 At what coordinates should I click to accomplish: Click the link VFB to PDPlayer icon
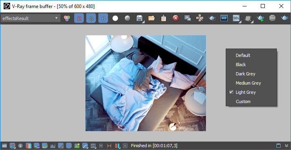click(224, 18)
